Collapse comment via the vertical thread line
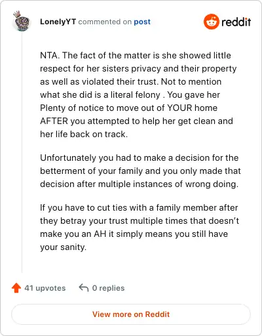262x336 pixels. tap(22, 152)
